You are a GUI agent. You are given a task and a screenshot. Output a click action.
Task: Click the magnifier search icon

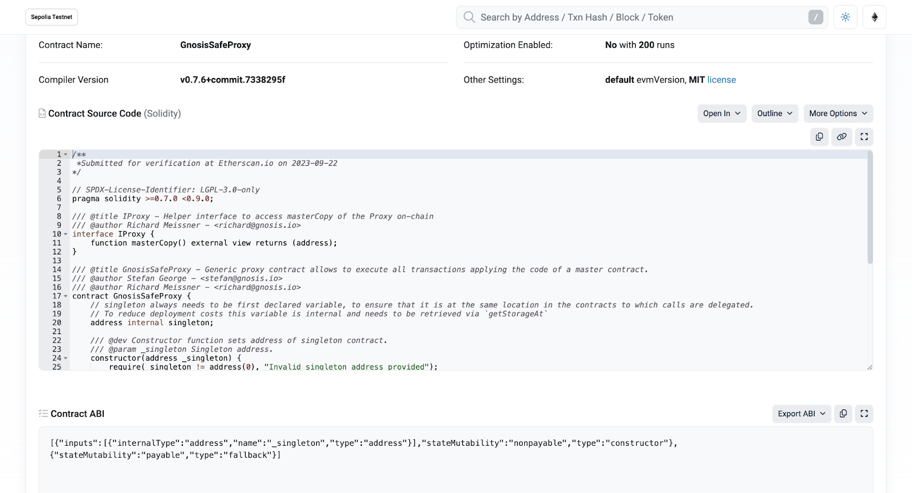(469, 17)
